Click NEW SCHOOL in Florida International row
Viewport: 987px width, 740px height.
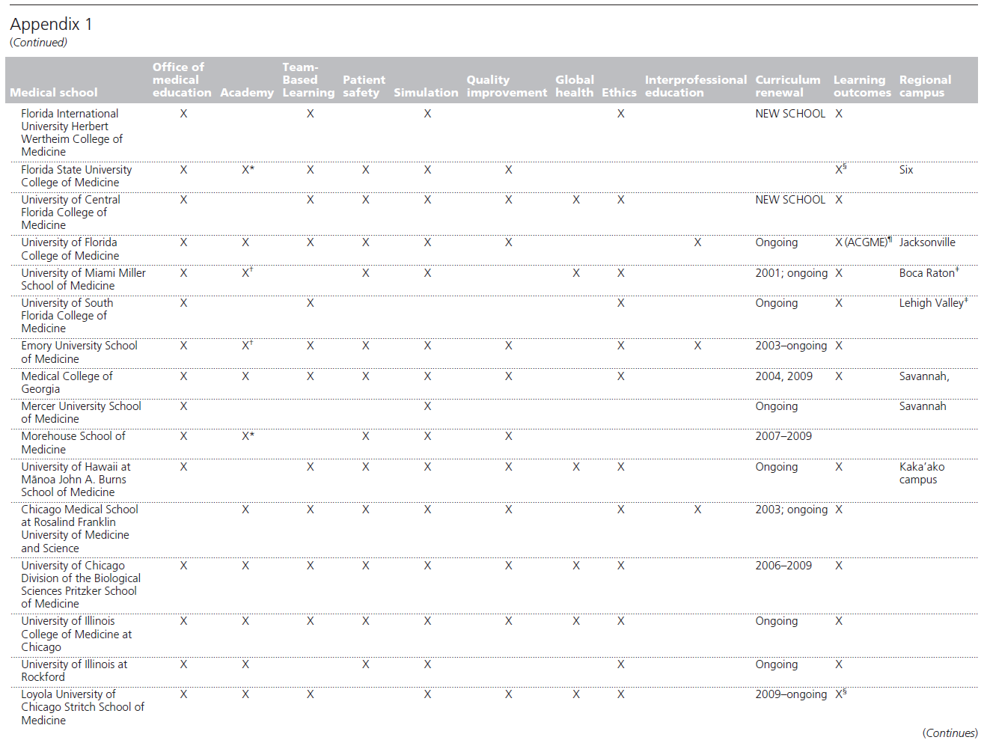click(x=790, y=114)
